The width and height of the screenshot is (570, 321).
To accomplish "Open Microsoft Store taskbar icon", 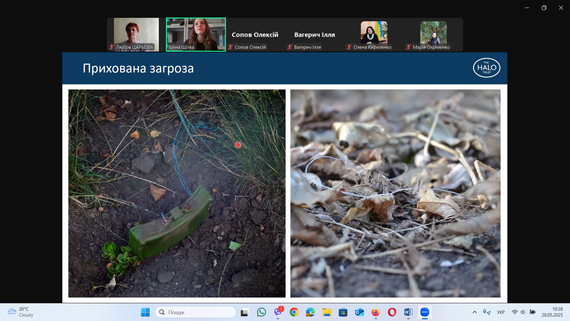I will [343, 312].
